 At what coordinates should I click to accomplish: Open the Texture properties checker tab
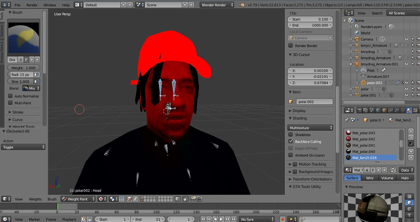[x=415, y=110]
